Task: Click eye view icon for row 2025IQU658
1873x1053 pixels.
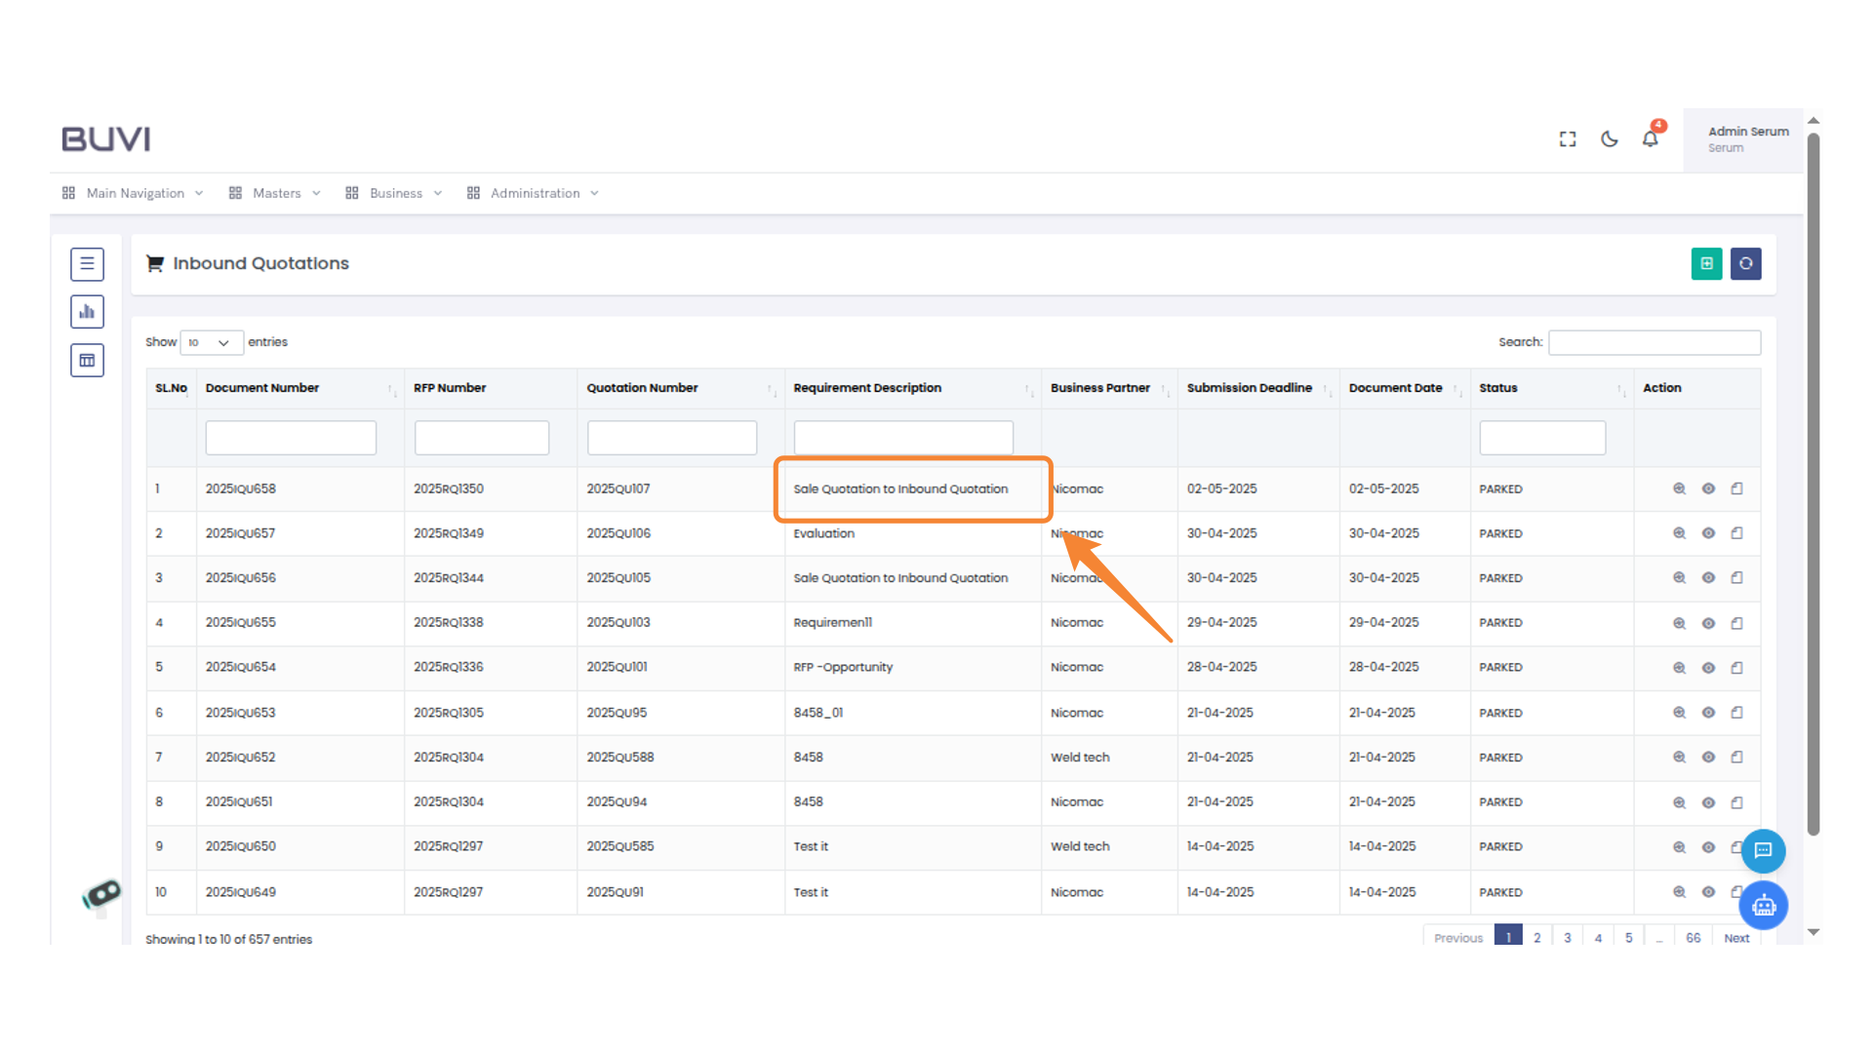Action: click(x=1708, y=488)
